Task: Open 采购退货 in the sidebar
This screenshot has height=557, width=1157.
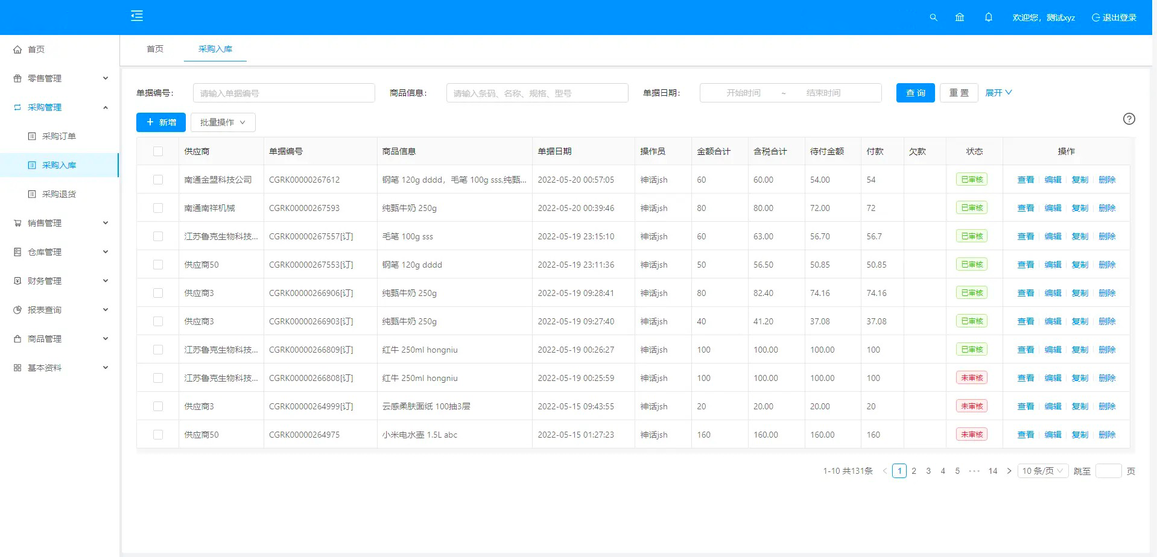Action: [x=59, y=194]
